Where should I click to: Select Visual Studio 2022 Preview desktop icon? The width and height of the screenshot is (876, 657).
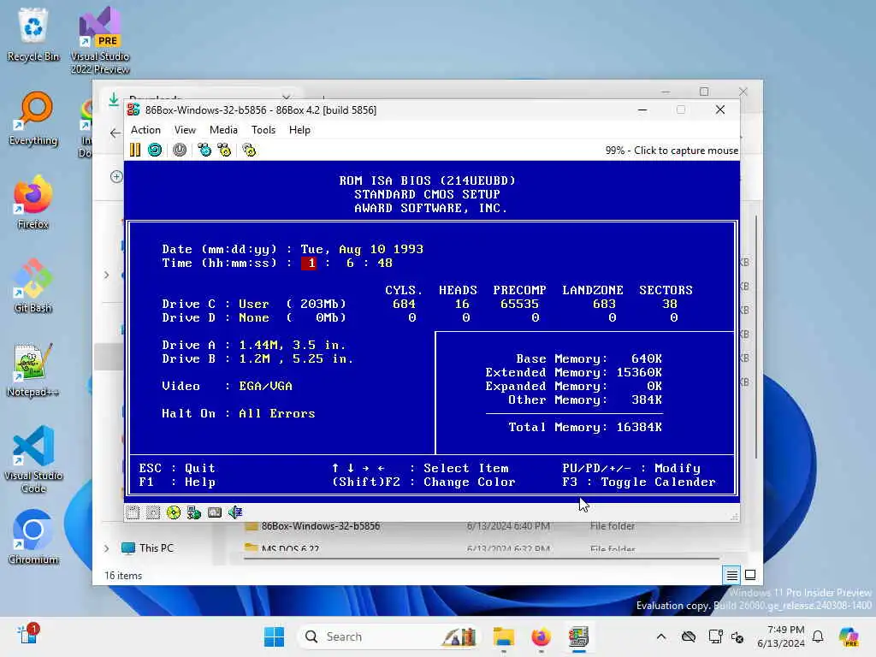(x=100, y=41)
